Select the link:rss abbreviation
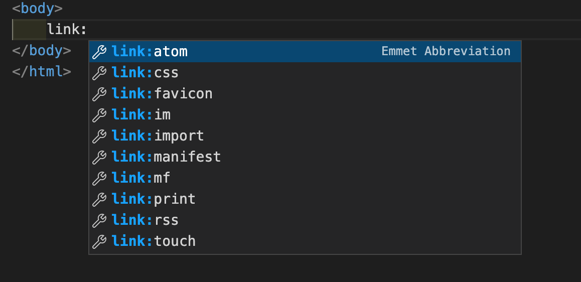 click(145, 220)
